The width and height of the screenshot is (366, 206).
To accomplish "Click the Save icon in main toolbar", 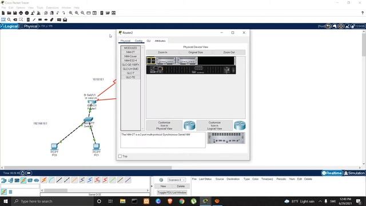I will (x=15, y=13).
